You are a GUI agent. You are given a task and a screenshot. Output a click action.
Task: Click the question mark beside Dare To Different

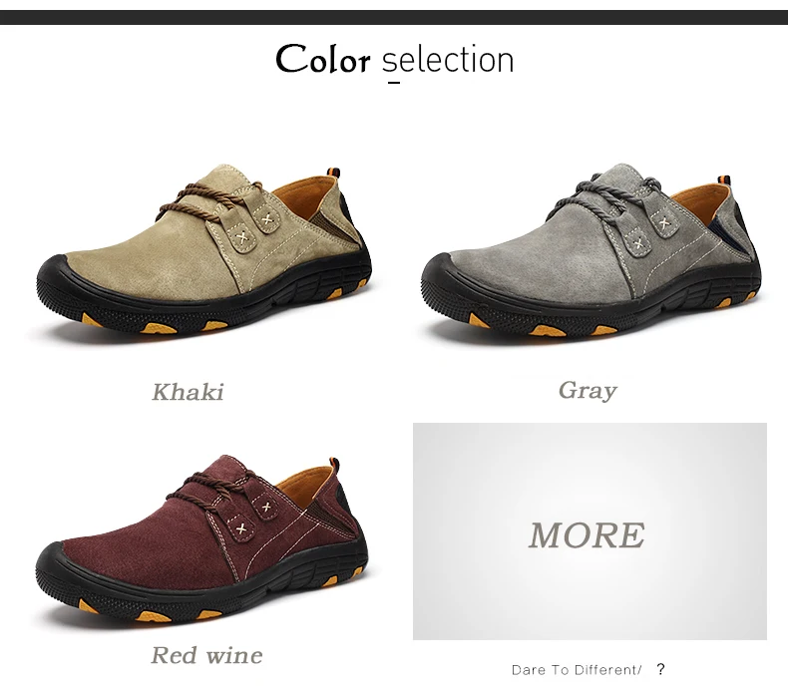point(661,669)
